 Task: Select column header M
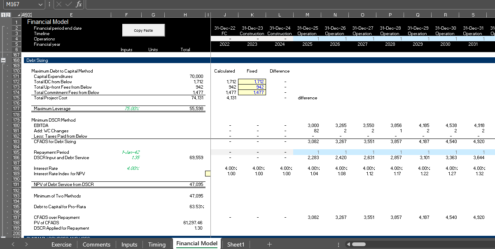(x=307, y=15)
